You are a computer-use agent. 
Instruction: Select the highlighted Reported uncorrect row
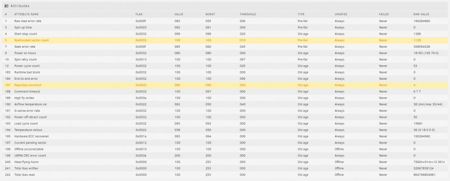pyautogui.click(x=225, y=85)
